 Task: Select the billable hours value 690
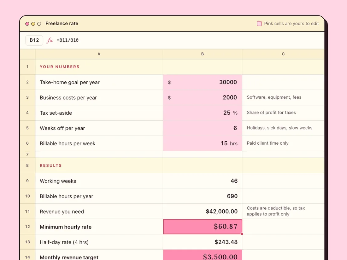click(232, 196)
